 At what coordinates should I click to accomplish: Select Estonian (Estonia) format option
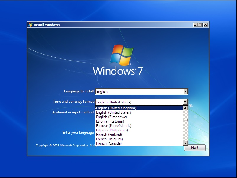[139, 121]
